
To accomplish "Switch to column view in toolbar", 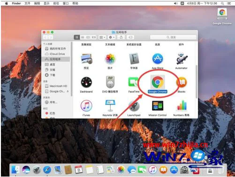I will coord(88,37).
